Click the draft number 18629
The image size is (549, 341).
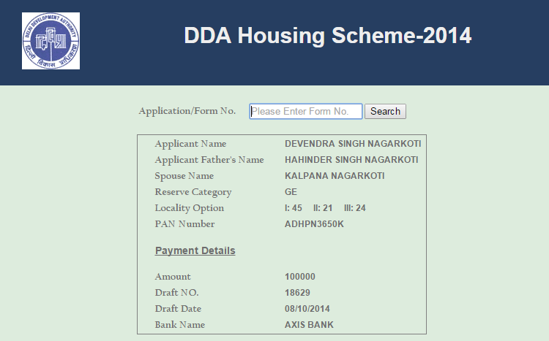[x=297, y=292]
